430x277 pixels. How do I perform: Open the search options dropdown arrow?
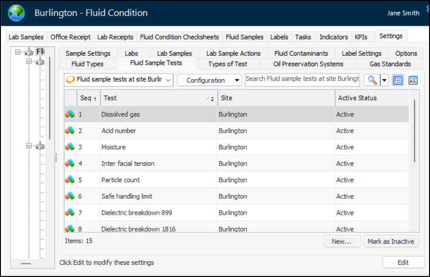coord(384,80)
